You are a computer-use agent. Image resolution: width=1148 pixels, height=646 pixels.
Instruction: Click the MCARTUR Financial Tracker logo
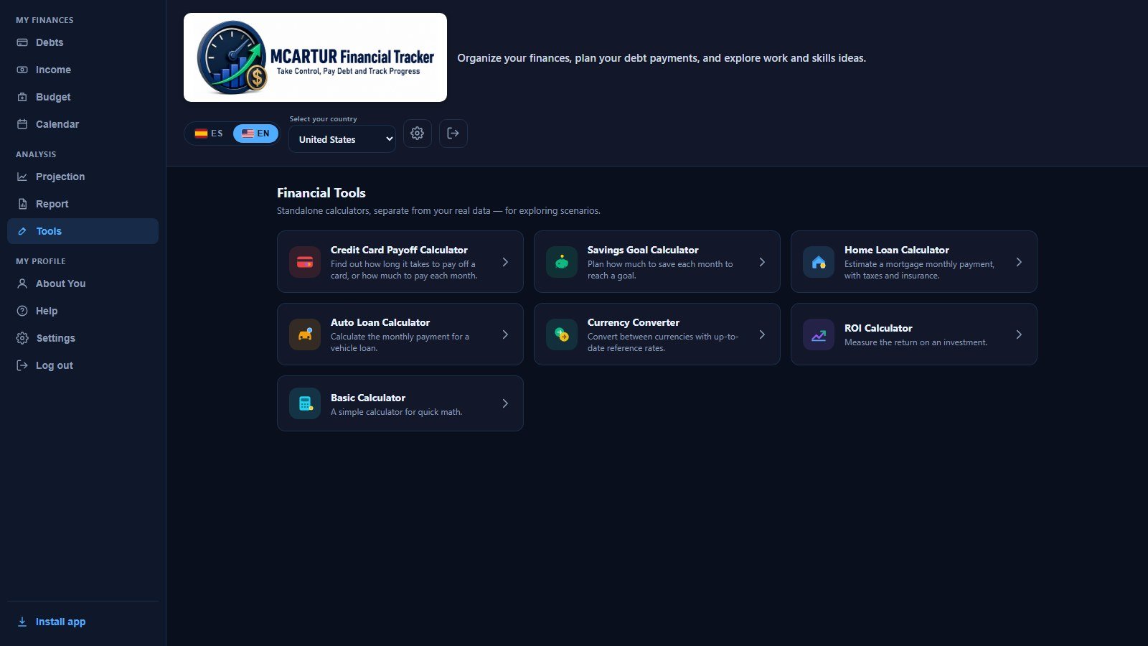(315, 57)
